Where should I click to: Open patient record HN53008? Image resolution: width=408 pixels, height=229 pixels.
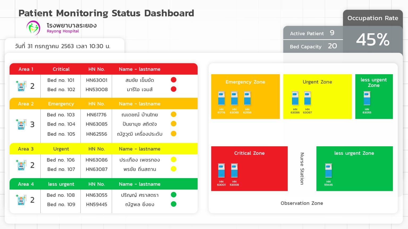tap(97, 90)
